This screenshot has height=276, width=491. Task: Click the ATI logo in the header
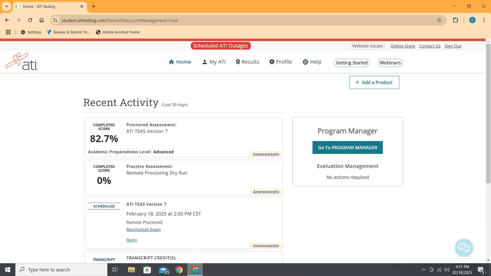[x=22, y=62]
